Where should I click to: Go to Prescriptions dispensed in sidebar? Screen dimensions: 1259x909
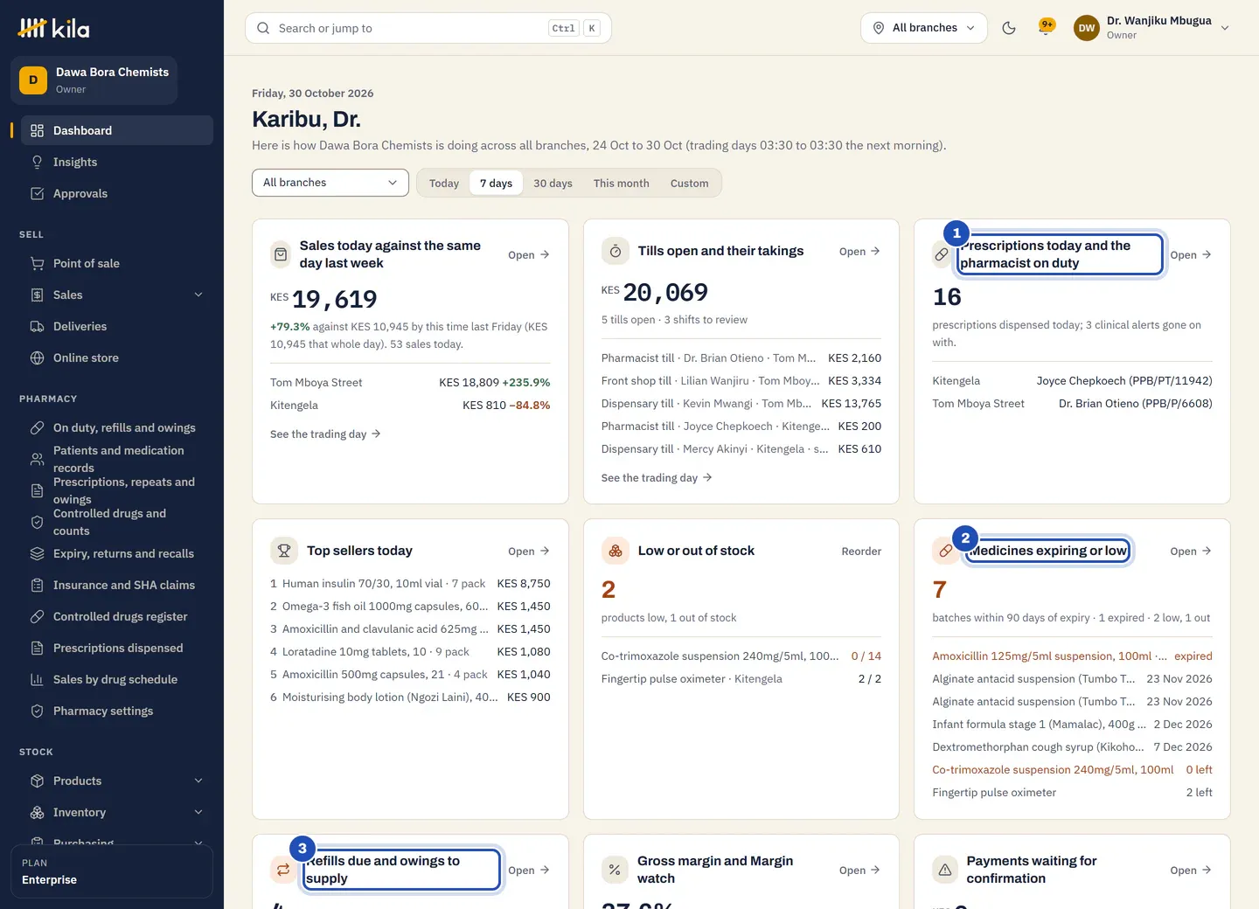(x=117, y=648)
